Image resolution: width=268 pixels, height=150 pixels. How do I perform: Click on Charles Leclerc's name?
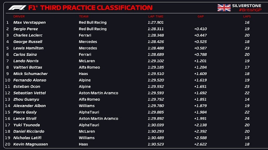pos(29,35)
